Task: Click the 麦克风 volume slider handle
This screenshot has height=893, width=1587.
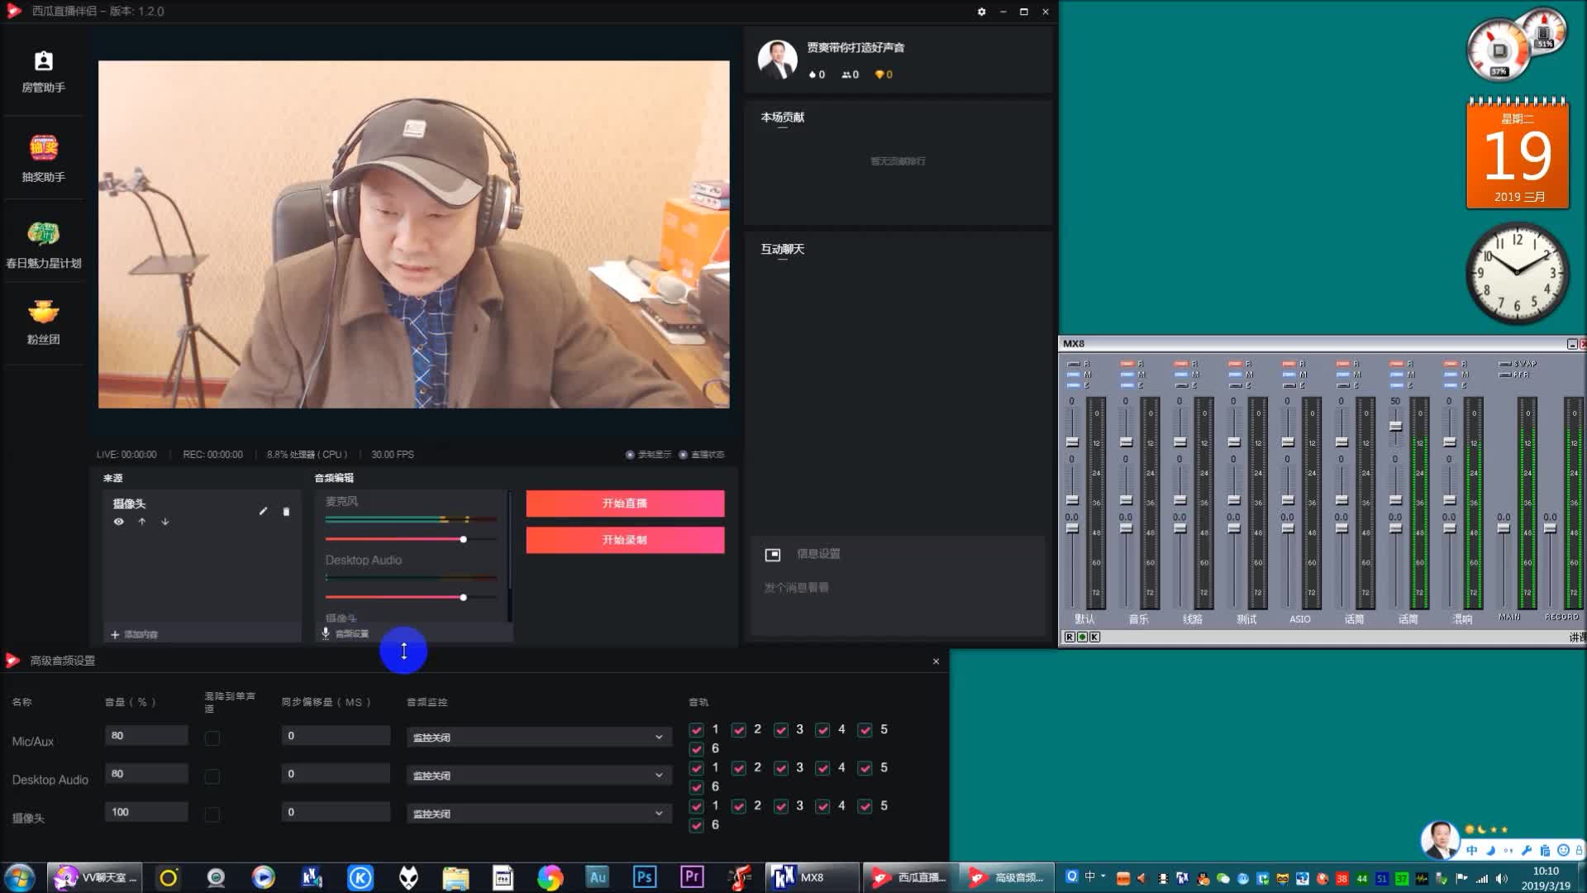Action: [x=463, y=539]
